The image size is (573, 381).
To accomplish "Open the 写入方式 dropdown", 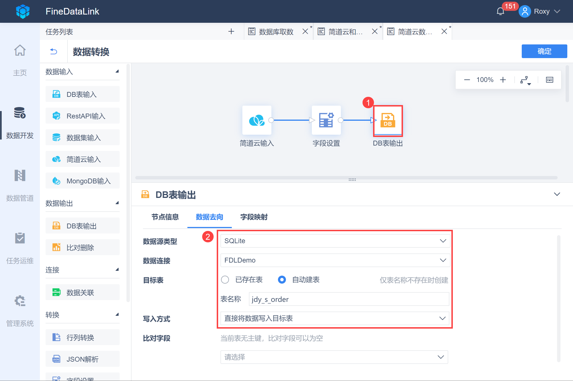I will [x=335, y=318].
